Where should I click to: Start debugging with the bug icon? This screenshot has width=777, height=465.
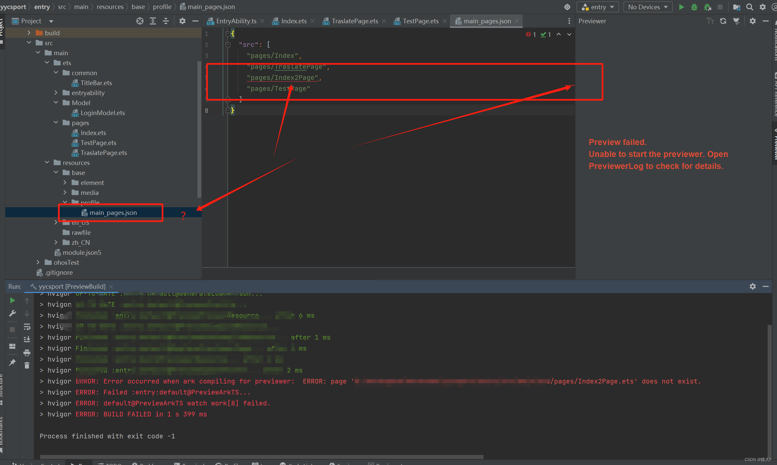(x=694, y=7)
